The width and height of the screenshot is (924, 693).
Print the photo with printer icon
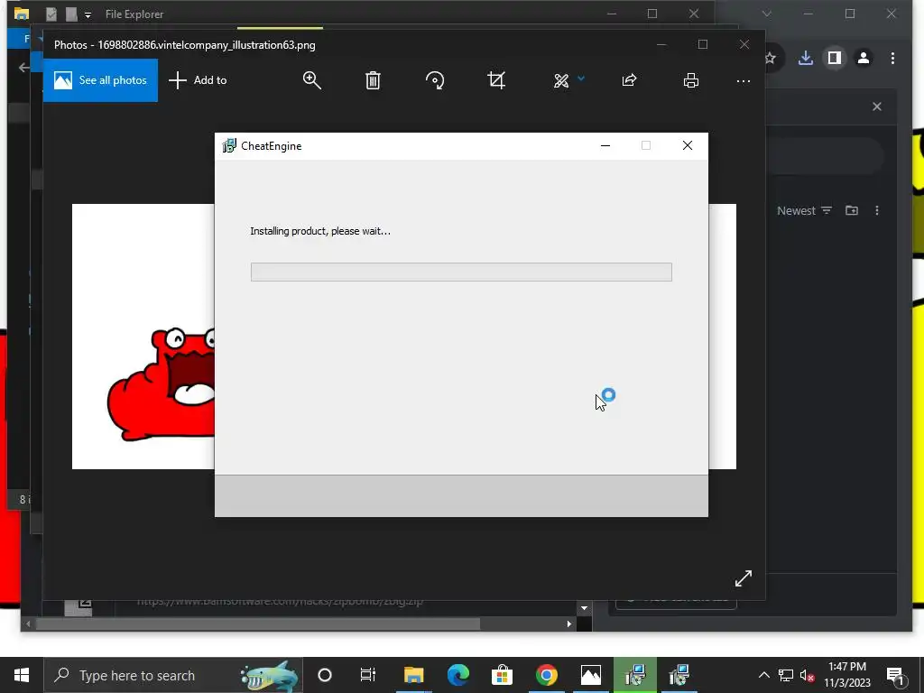691,80
